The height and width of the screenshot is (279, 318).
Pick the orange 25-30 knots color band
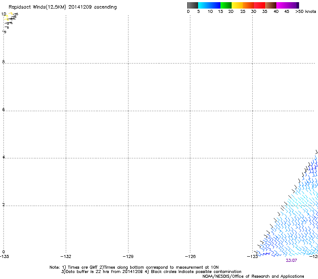(248, 5)
